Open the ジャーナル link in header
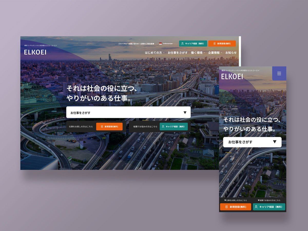Viewport: 308px width, 231px height. tap(122, 44)
